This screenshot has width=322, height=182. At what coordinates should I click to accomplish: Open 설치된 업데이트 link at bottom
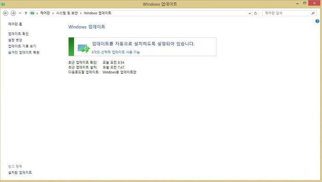pos(20,172)
